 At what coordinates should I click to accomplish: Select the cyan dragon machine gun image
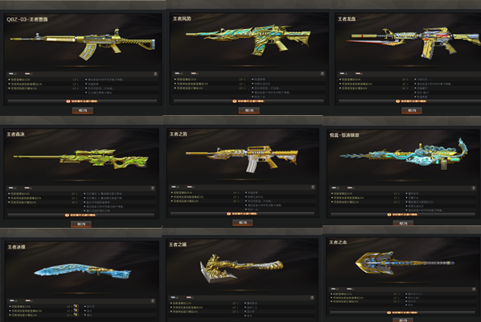click(x=404, y=154)
